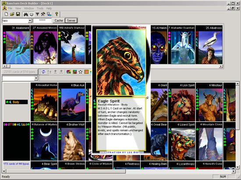Open the File menu

click(10, 8)
